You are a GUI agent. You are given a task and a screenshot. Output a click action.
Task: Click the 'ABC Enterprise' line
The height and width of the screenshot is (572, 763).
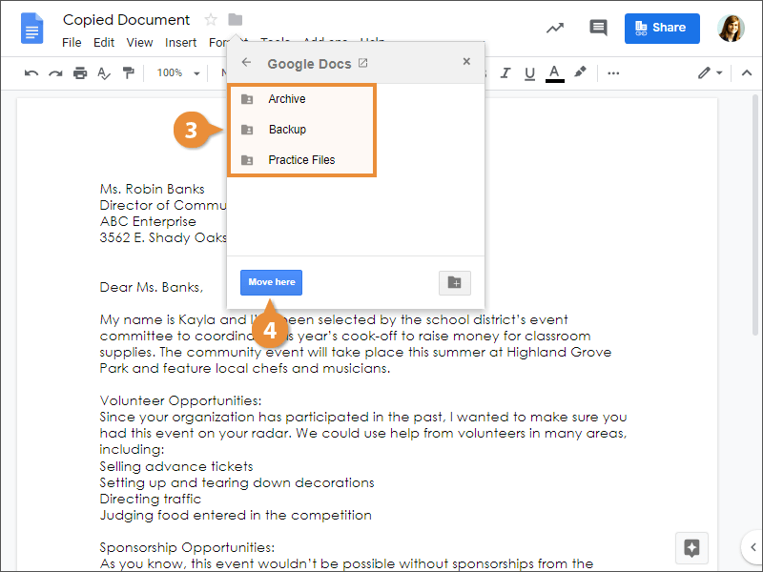148,222
